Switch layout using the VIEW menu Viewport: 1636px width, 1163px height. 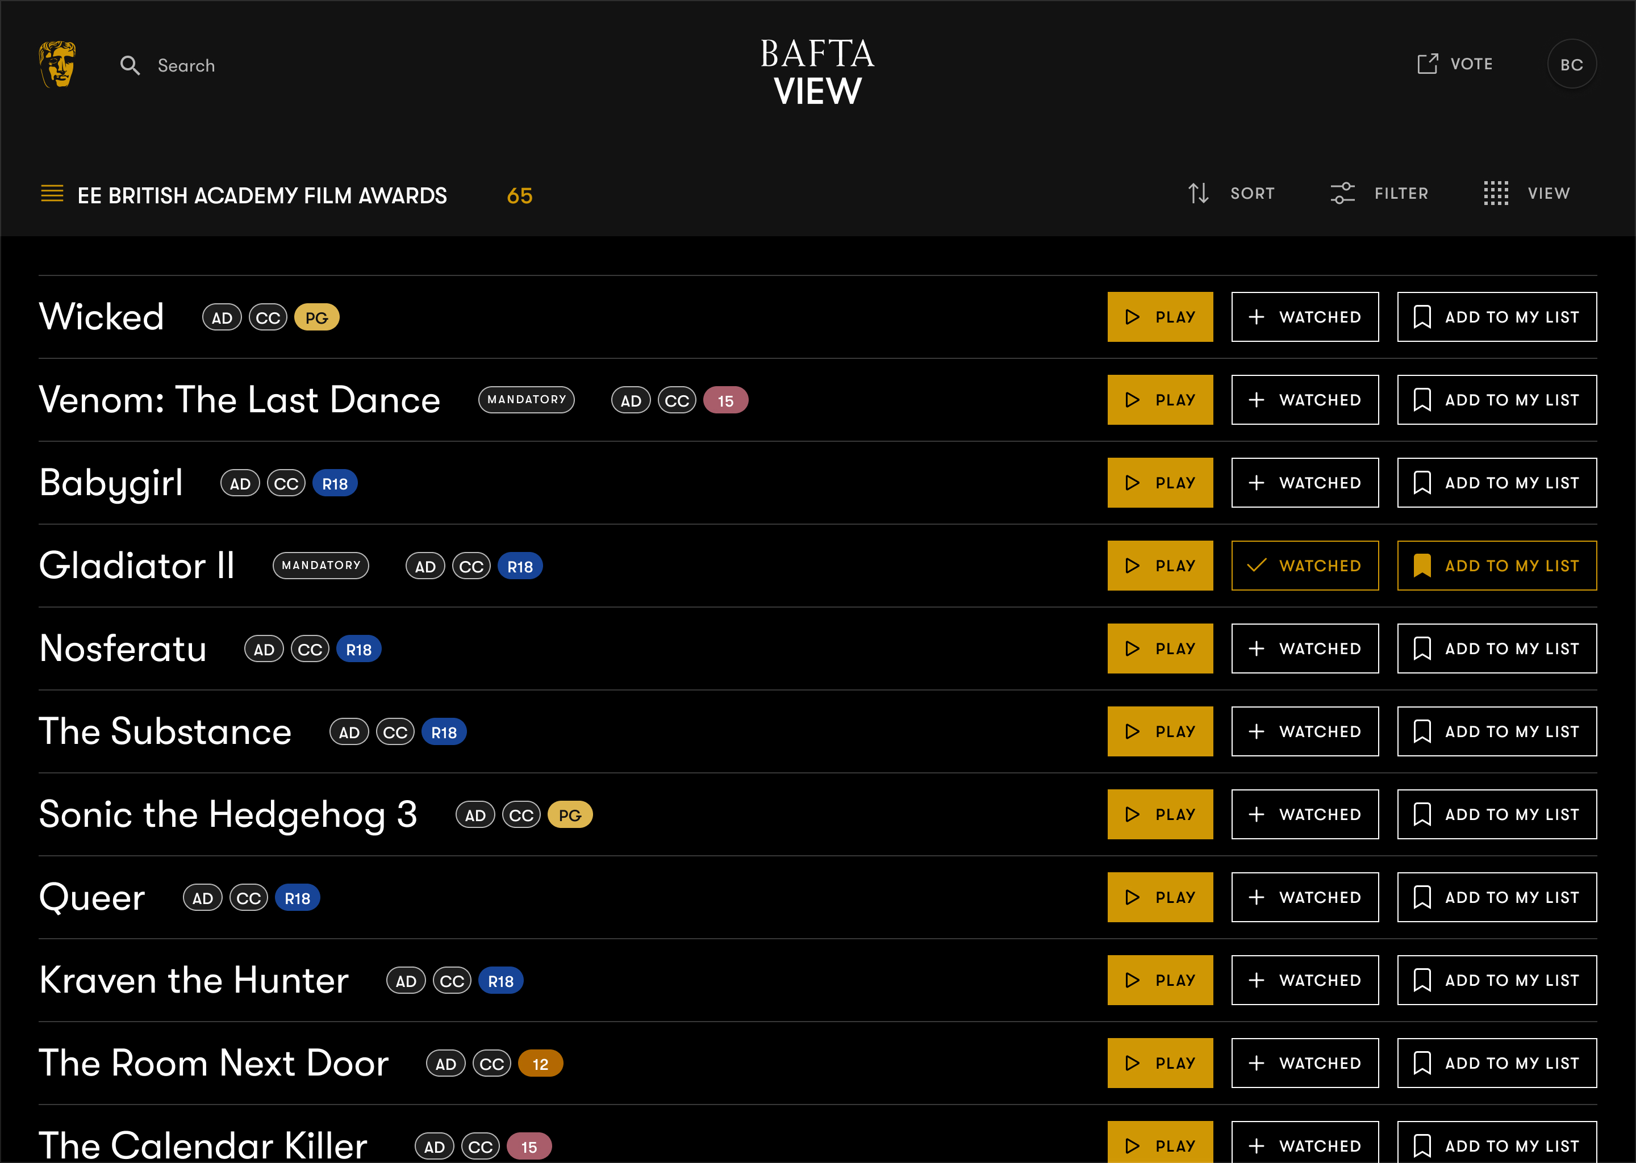tap(1548, 193)
